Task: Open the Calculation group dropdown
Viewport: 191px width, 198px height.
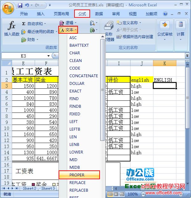Action: tap(180, 31)
